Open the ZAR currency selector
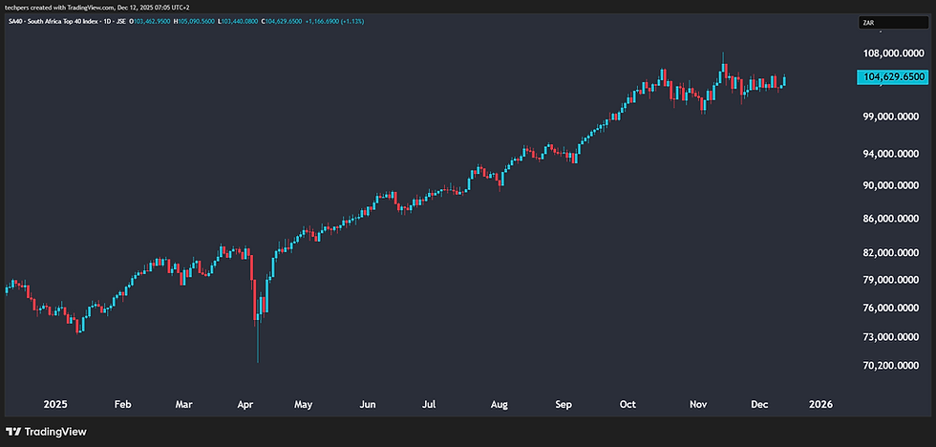The height and width of the screenshot is (447, 936). (893, 23)
